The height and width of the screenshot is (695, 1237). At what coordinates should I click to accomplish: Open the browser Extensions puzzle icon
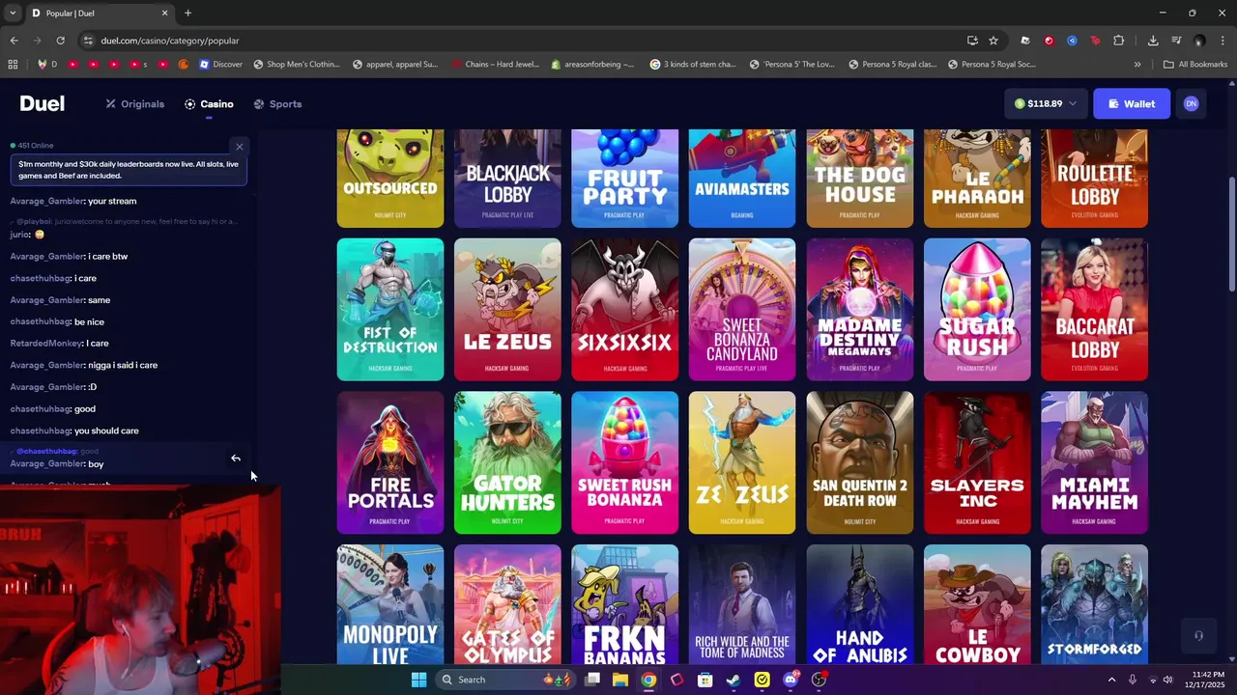1119,41
